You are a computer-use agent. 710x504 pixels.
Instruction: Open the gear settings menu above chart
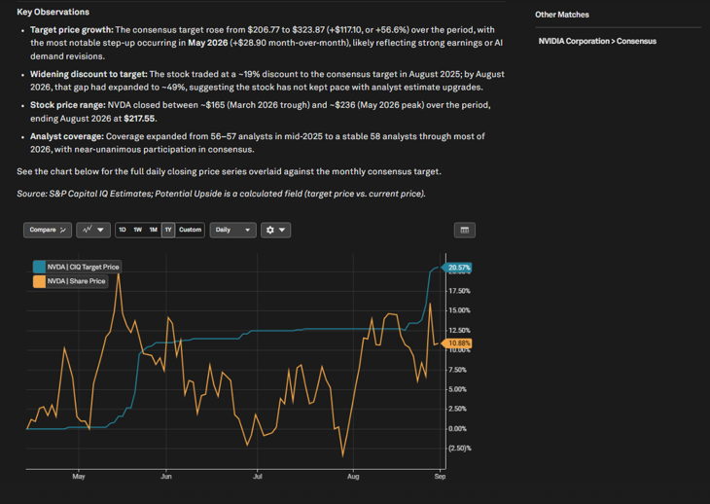click(275, 230)
